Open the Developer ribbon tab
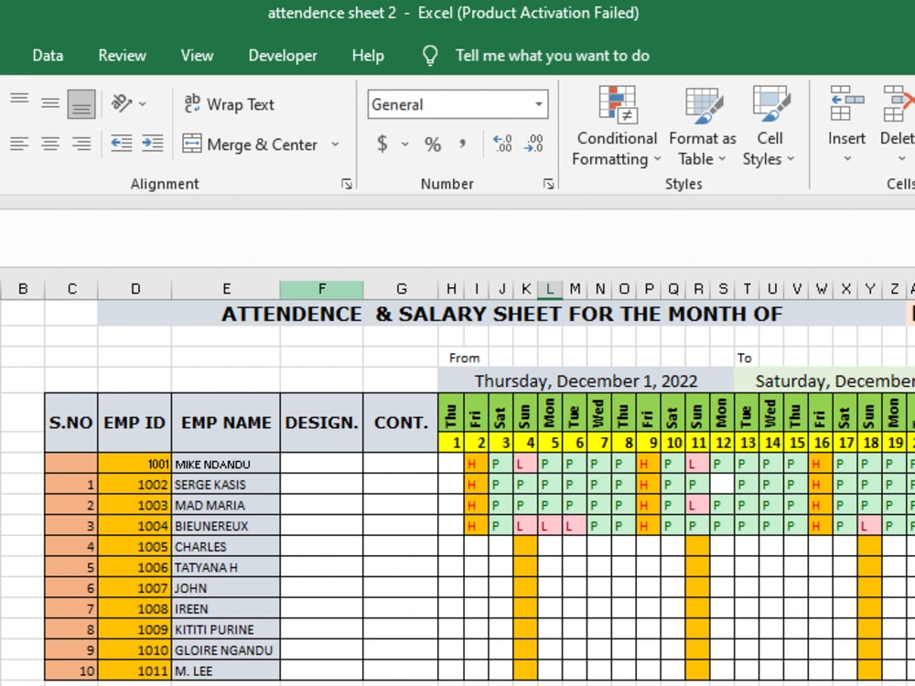The image size is (915, 686). tap(283, 56)
